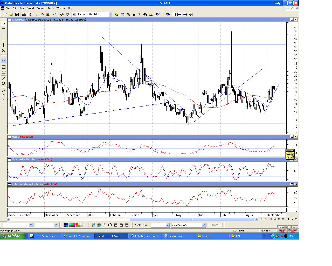Open the Indicator QuickList Stochastic Oscillator dropdown
This screenshot has height=266, width=332.
coord(110,15)
